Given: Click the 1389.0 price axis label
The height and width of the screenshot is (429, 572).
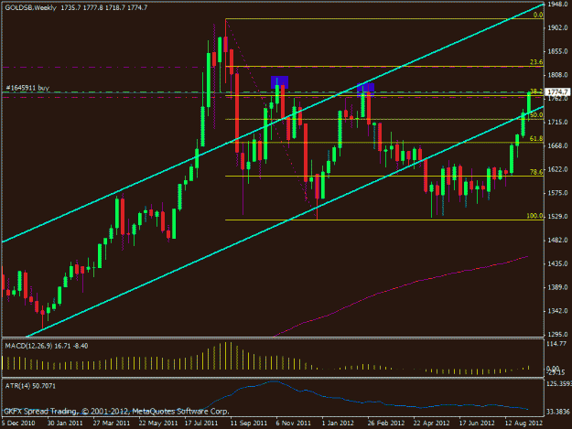Looking at the screenshot, I should [x=558, y=287].
